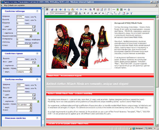Click the Cut (scissors) icon

pyautogui.click(x=65, y=9)
